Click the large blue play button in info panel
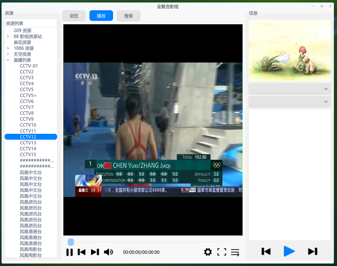Screen dimensions: 337x266 (289, 251)
